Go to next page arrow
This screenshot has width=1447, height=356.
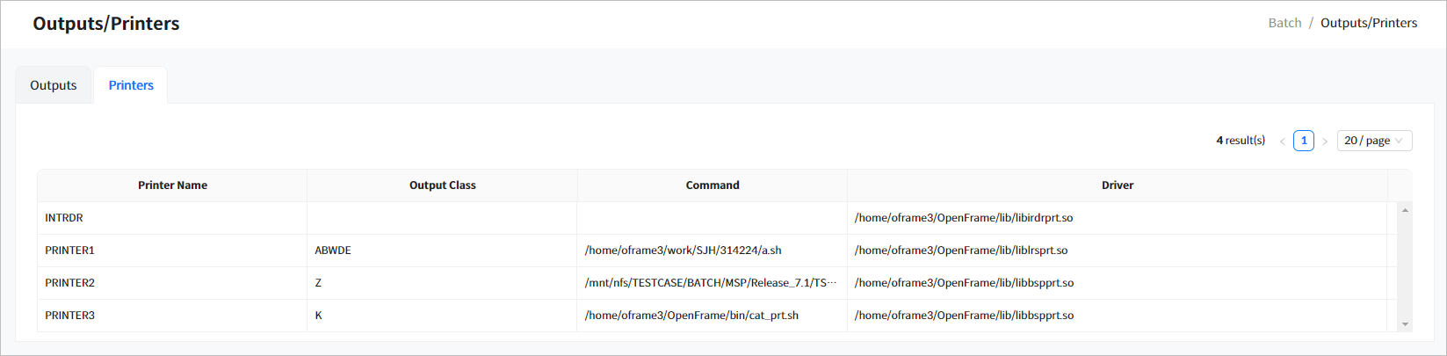(x=1325, y=142)
